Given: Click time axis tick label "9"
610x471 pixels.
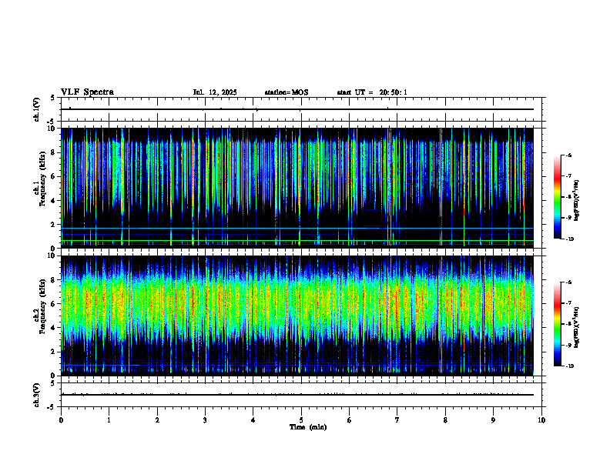Looking at the screenshot, I should (493, 420).
